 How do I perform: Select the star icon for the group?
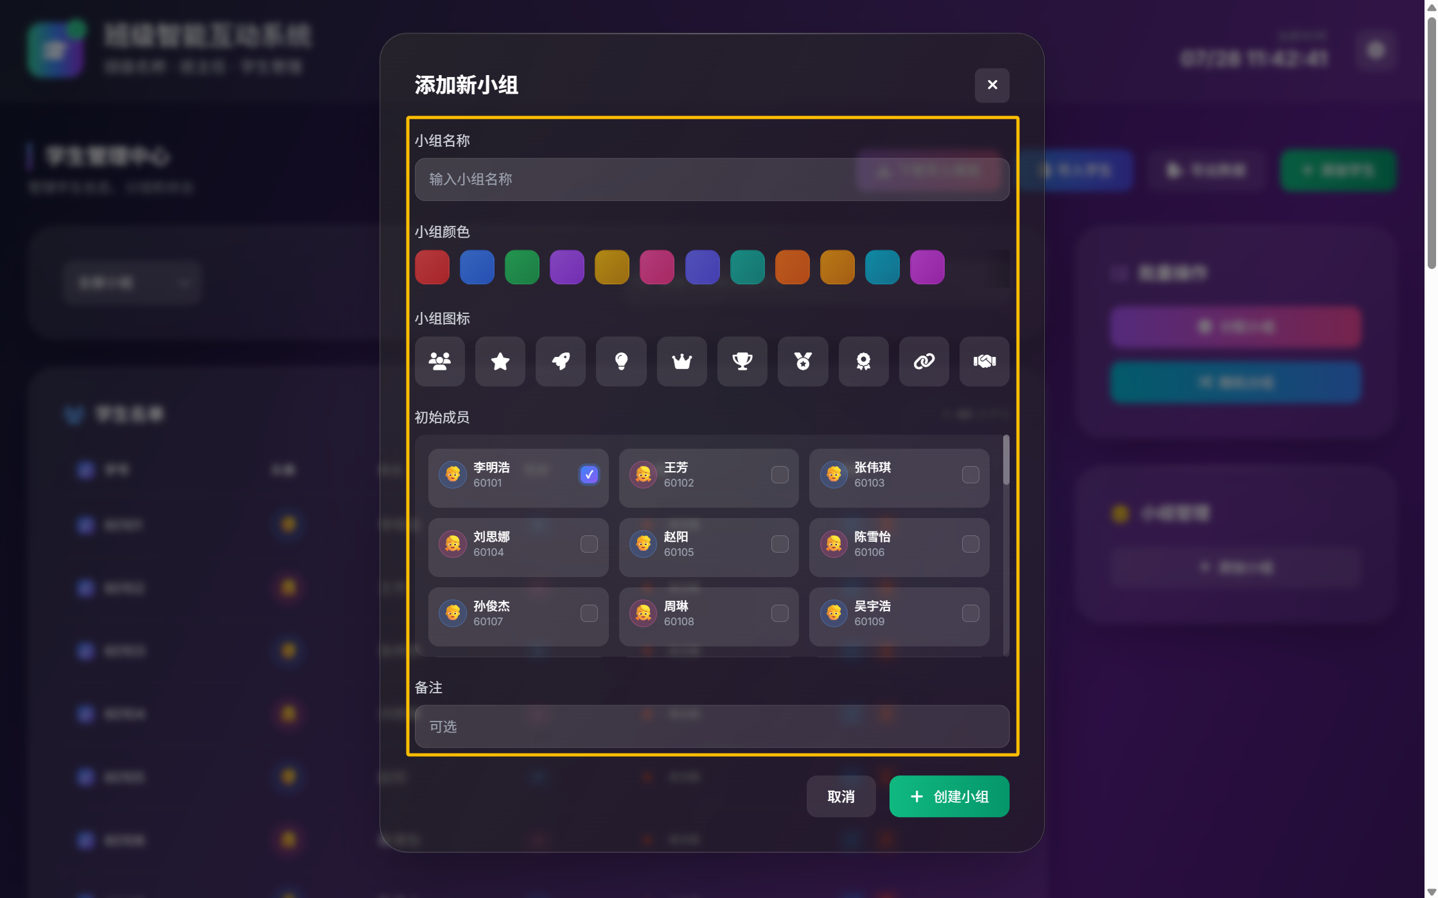pos(500,361)
